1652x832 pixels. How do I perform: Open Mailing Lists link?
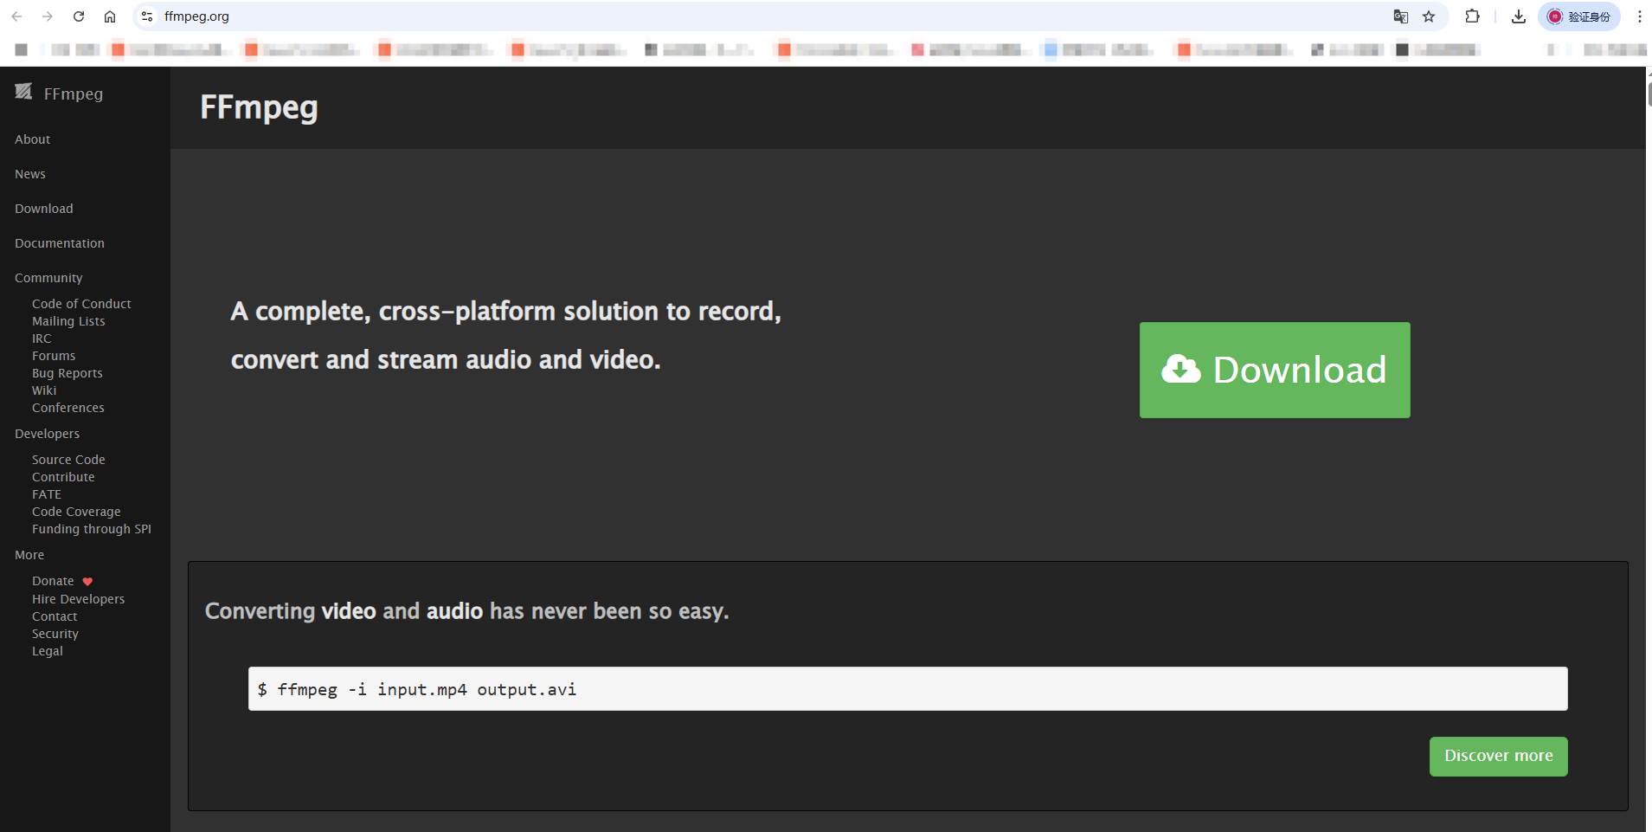tap(68, 321)
